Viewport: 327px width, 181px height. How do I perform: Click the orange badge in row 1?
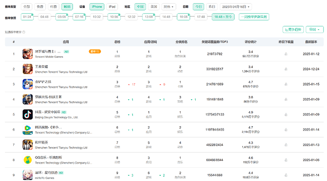95,52
